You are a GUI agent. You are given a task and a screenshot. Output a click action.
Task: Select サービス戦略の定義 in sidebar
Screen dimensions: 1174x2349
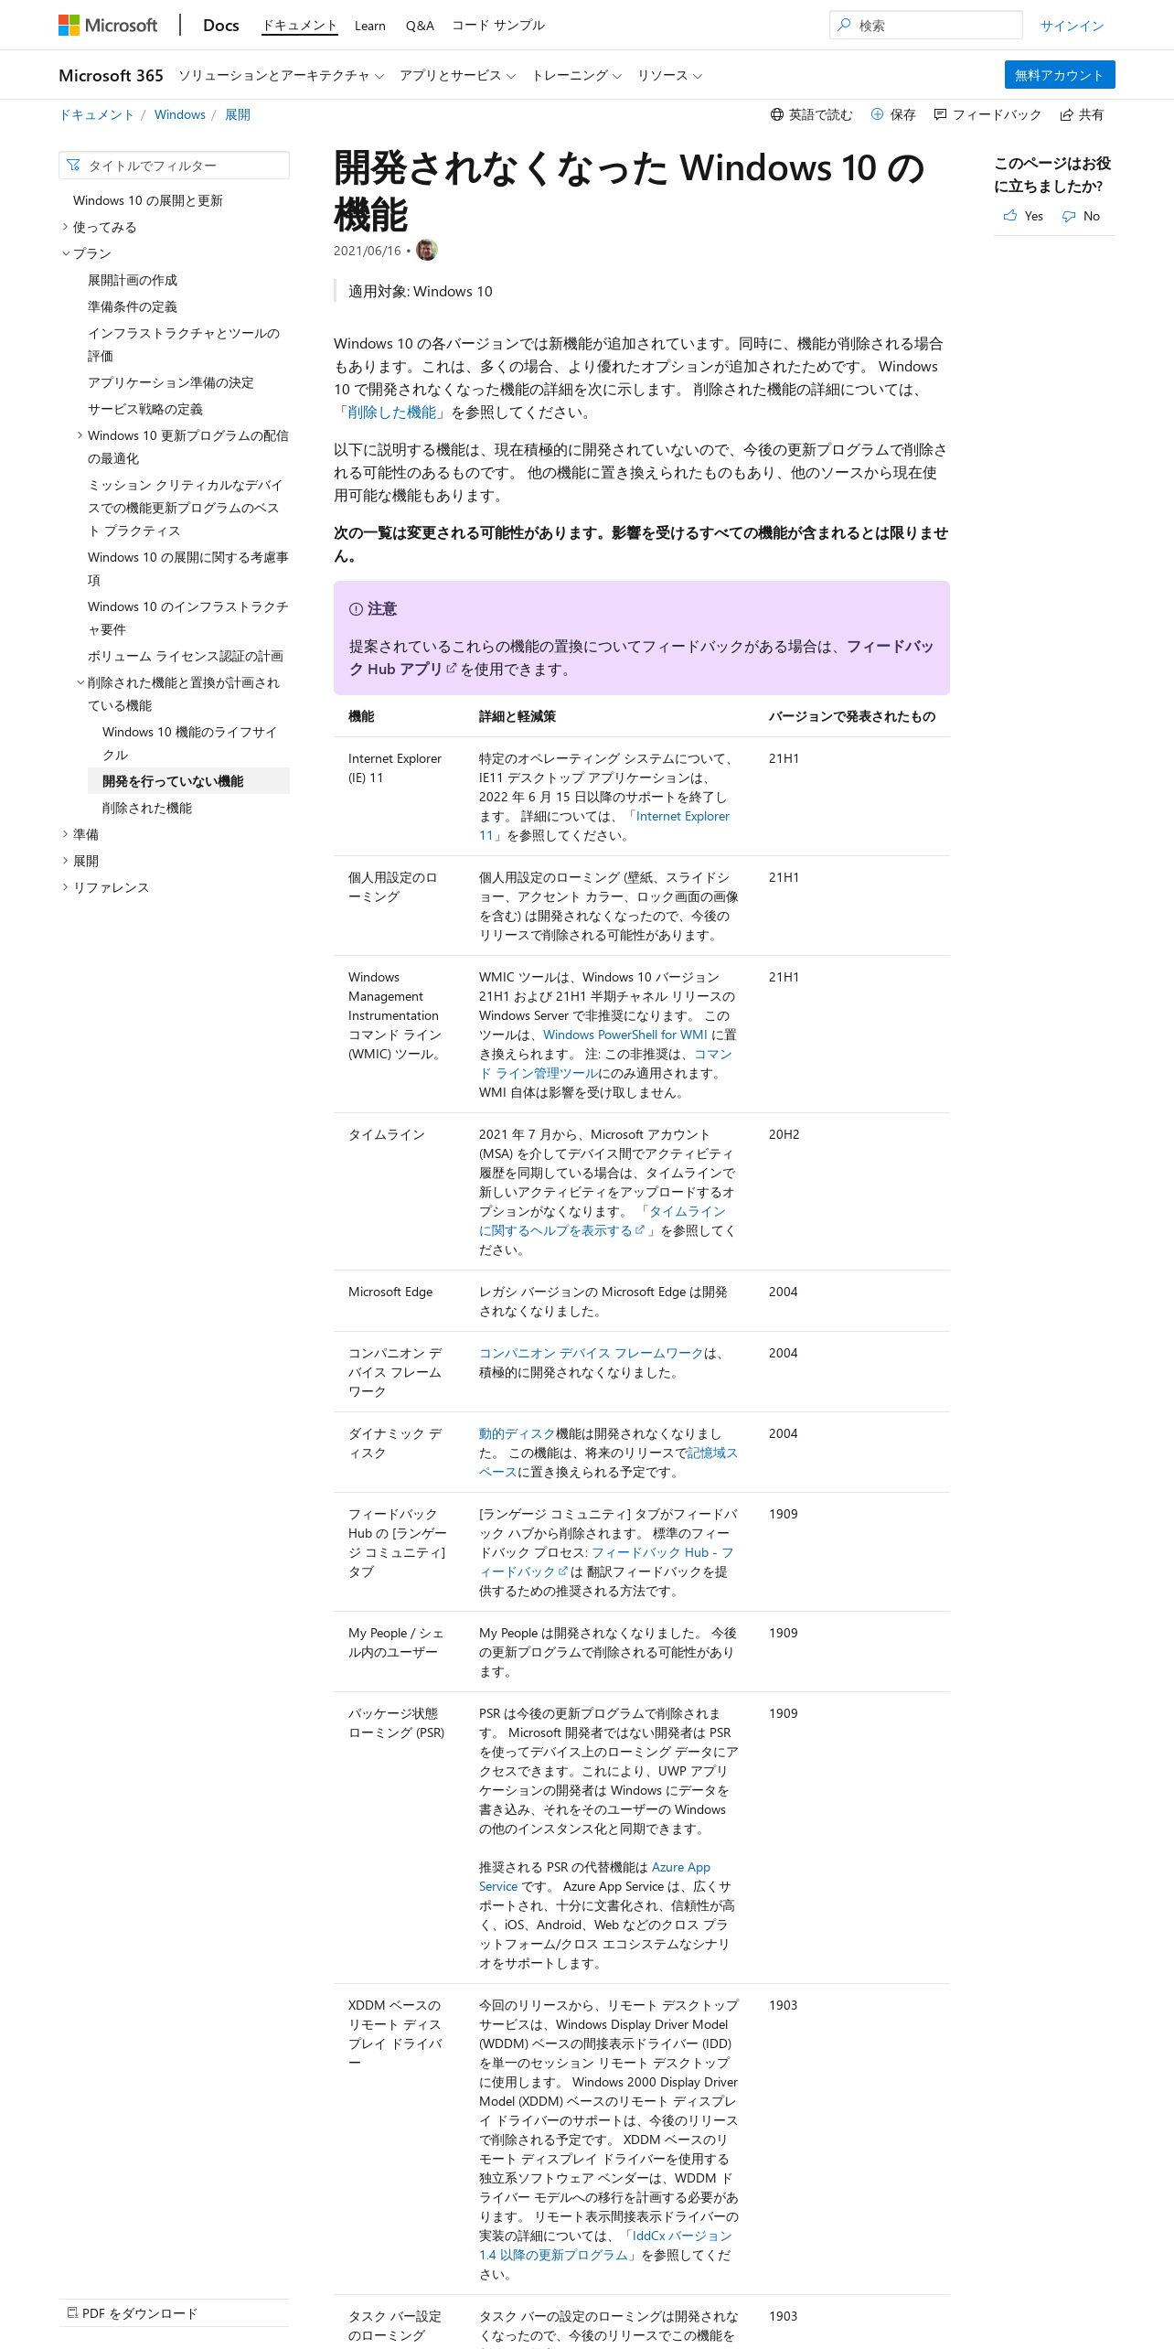[x=145, y=409]
